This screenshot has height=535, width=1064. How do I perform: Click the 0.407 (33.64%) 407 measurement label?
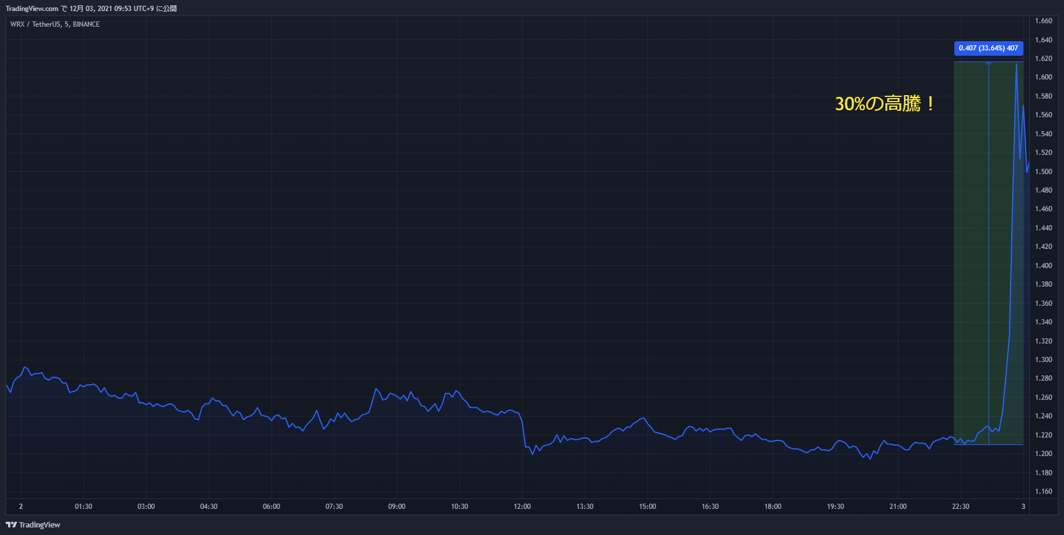click(x=989, y=48)
